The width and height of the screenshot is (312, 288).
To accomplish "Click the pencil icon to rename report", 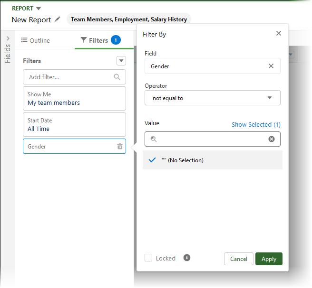I will 58,19.
